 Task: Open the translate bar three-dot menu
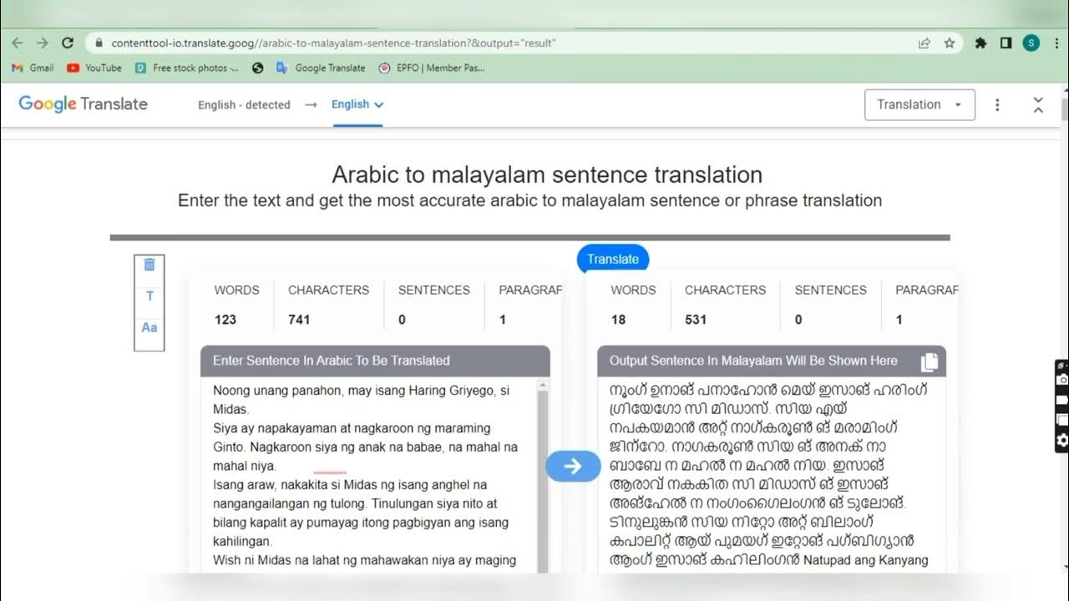pyautogui.click(x=997, y=105)
